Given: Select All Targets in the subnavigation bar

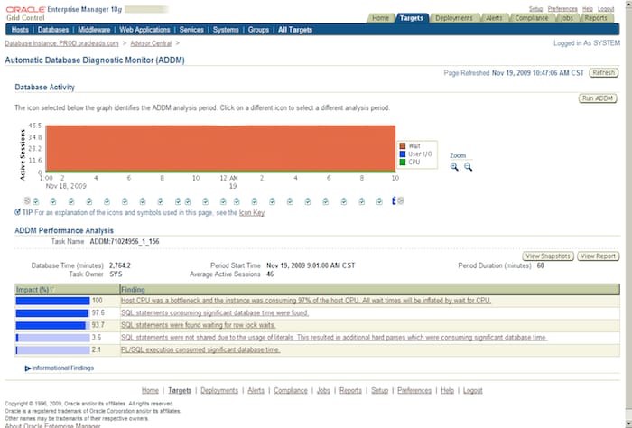Looking at the screenshot, I should (295, 30).
